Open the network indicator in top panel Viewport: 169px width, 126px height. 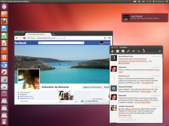pos(139,2)
